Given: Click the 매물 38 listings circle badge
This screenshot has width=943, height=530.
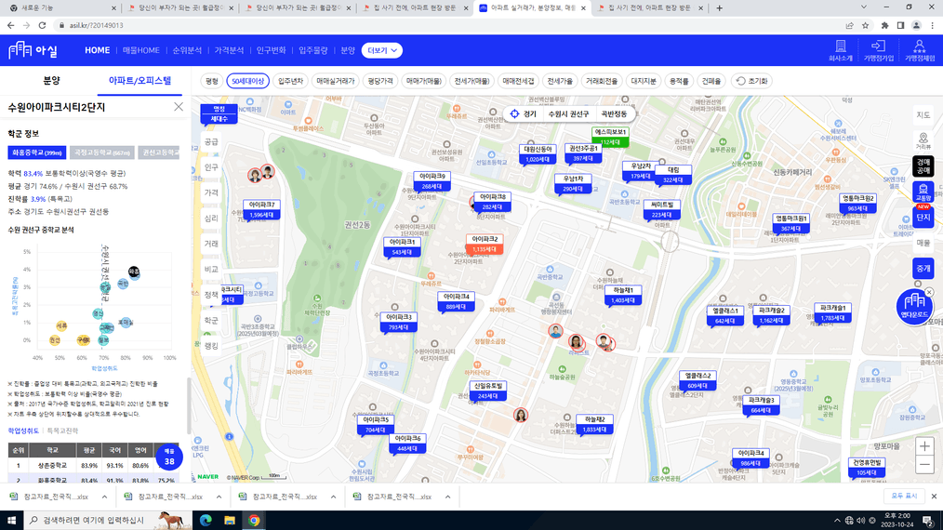Looking at the screenshot, I should 169,457.
